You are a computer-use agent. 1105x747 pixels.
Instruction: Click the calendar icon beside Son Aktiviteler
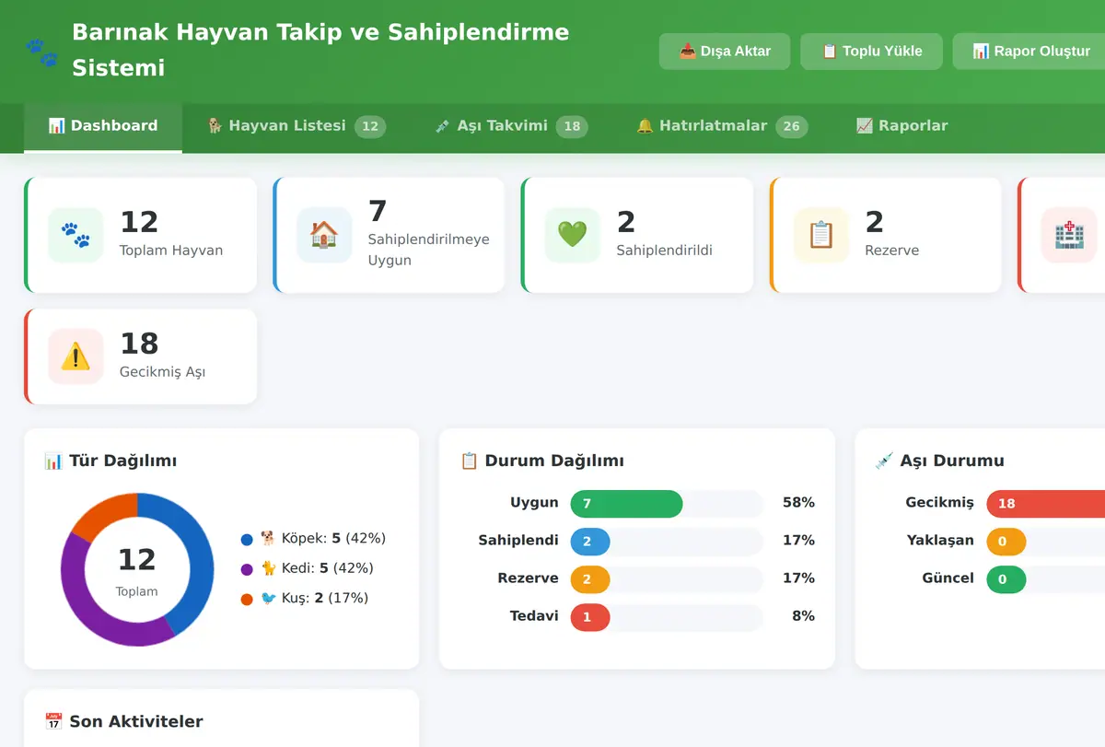[x=53, y=721]
